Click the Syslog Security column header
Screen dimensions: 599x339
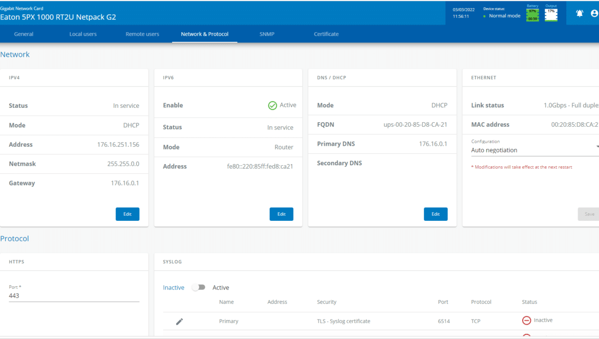pos(327,302)
